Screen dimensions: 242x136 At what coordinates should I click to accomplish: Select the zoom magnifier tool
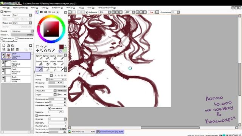tap(42, 50)
